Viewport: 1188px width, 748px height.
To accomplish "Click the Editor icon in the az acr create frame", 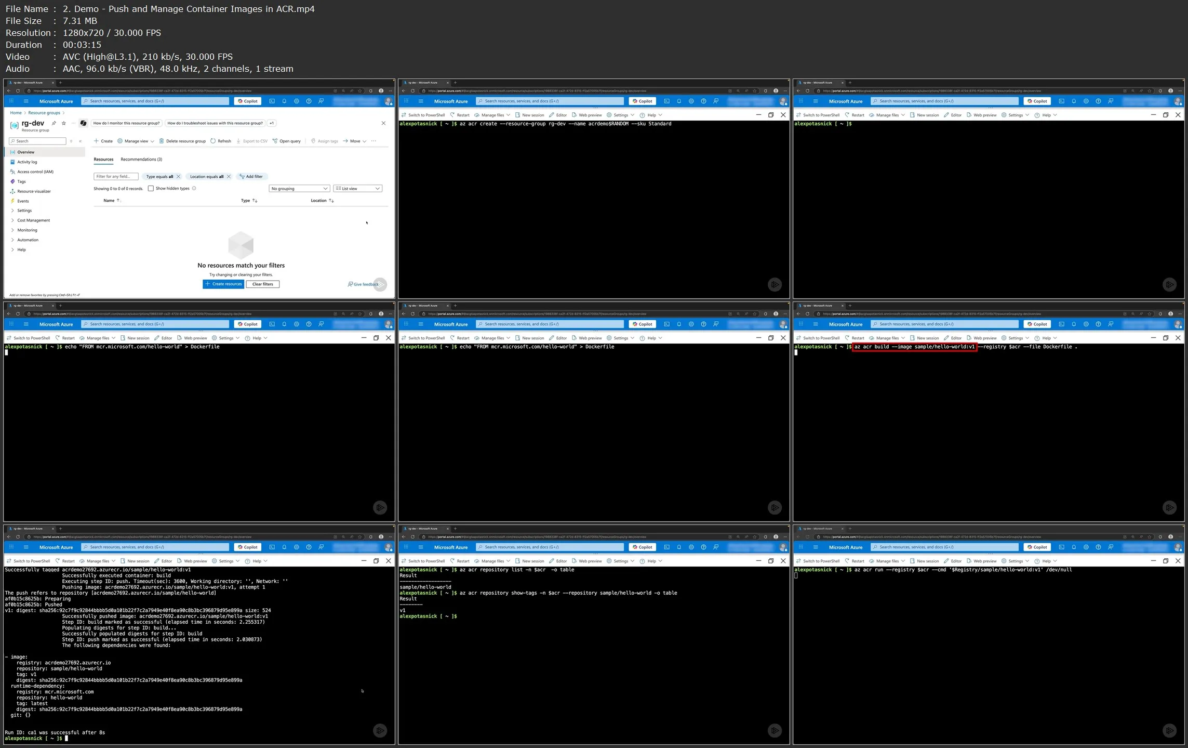I will pyautogui.click(x=558, y=115).
